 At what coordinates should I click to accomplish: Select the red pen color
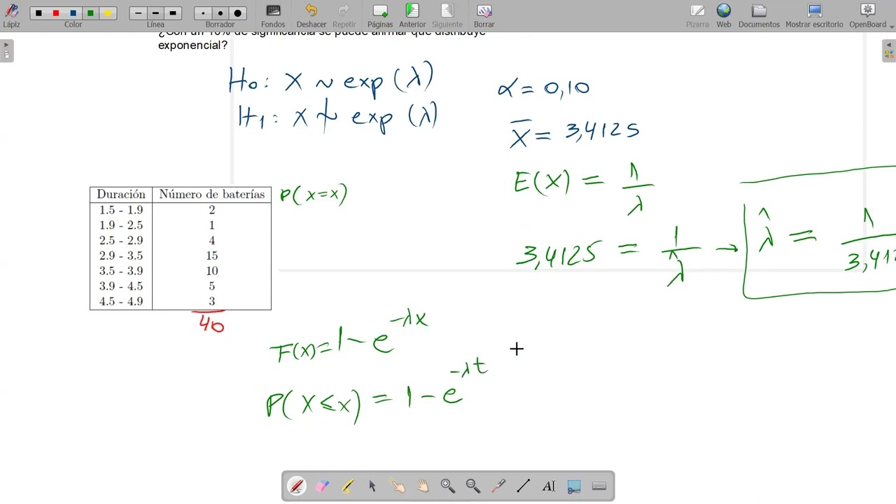(x=56, y=13)
